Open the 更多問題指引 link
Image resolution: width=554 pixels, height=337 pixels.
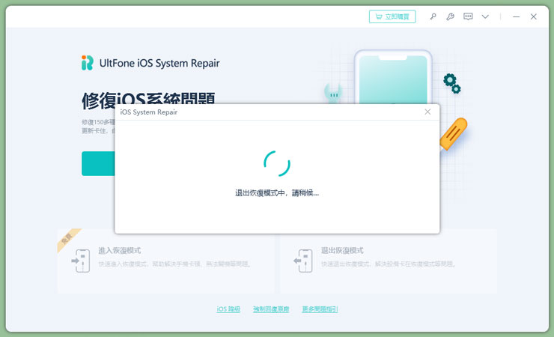point(320,309)
